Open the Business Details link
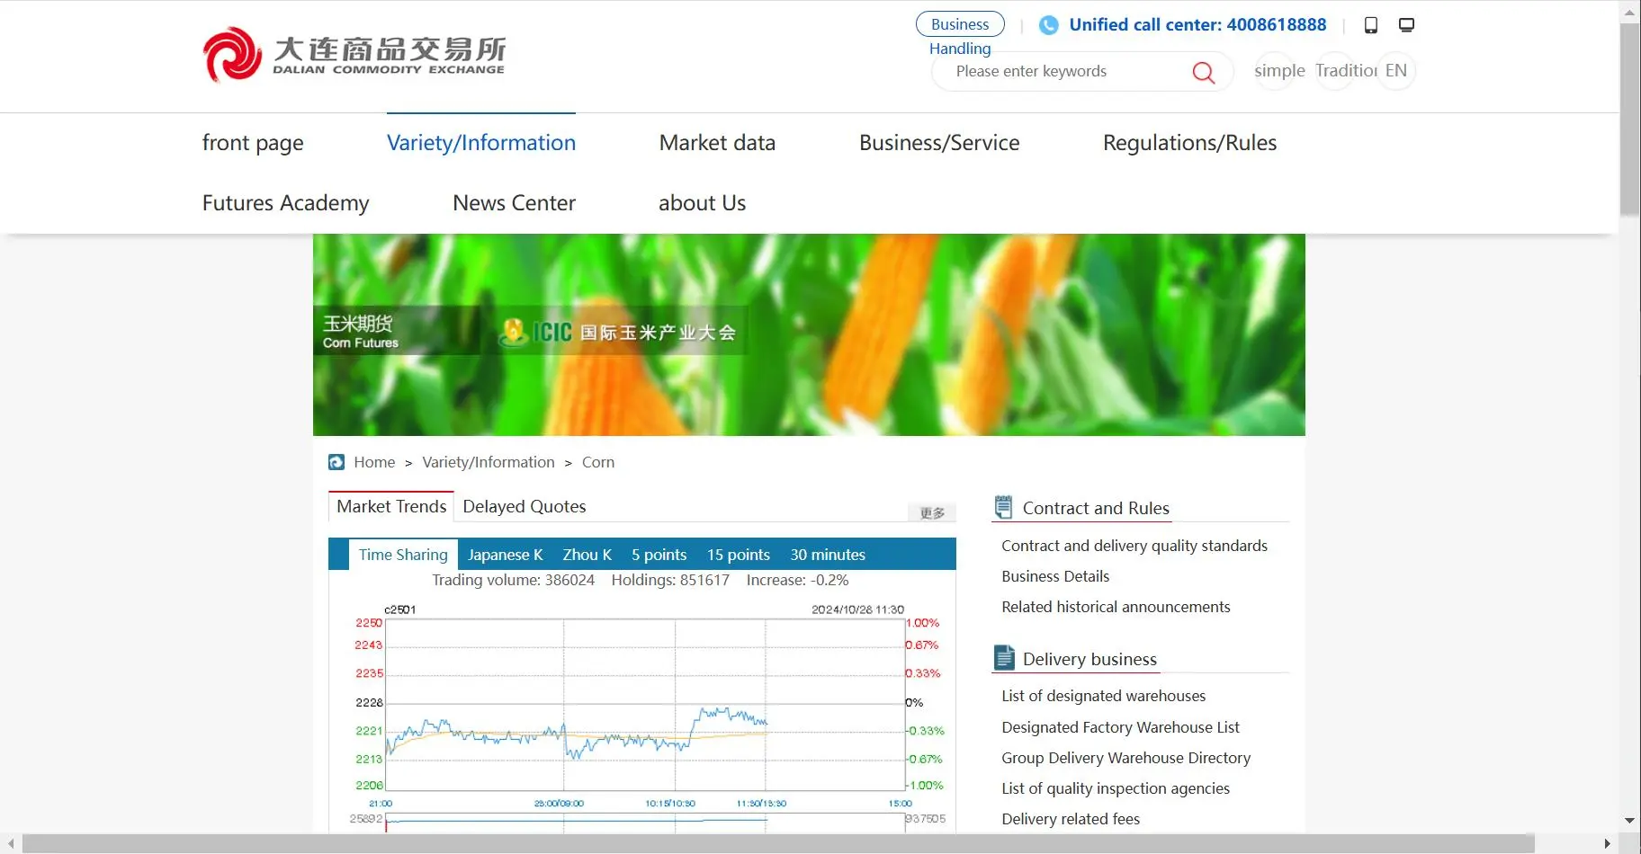The height and width of the screenshot is (854, 1641). tap(1055, 576)
